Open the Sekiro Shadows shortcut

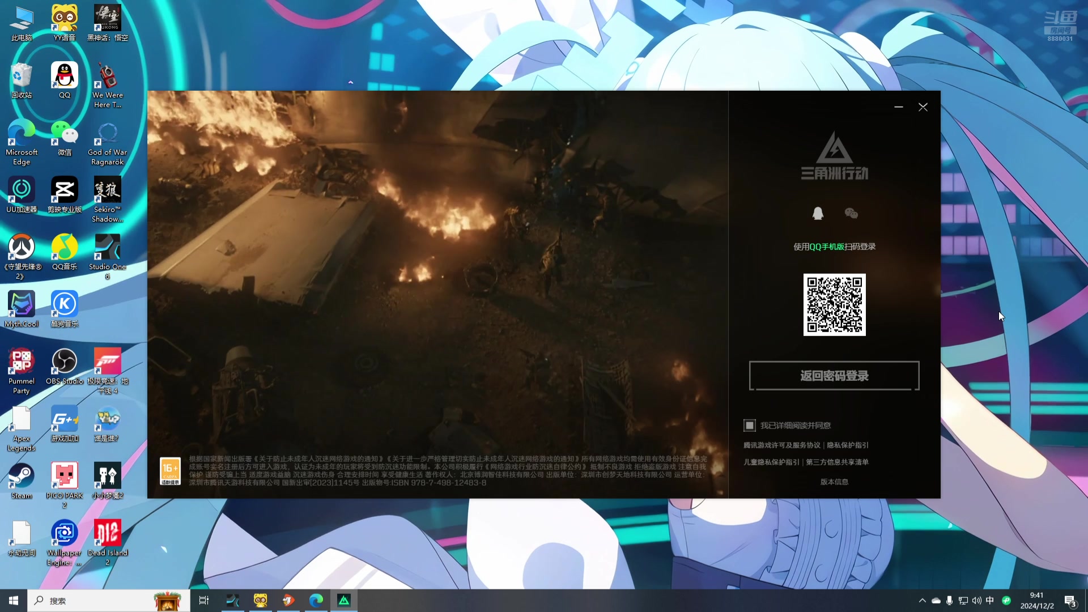(x=108, y=199)
